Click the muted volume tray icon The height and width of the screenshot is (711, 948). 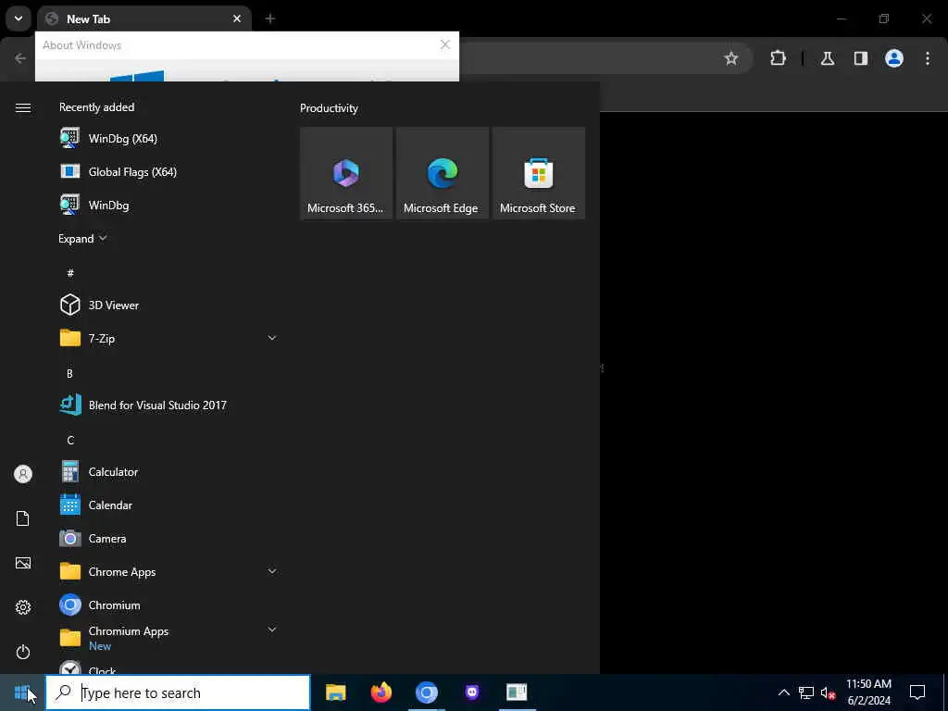point(828,692)
